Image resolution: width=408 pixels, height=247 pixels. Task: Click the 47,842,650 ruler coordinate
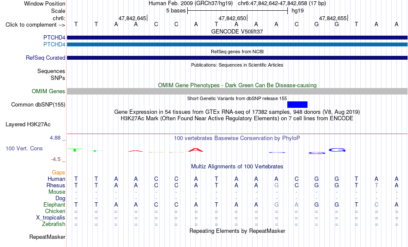pyautogui.click(x=232, y=18)
